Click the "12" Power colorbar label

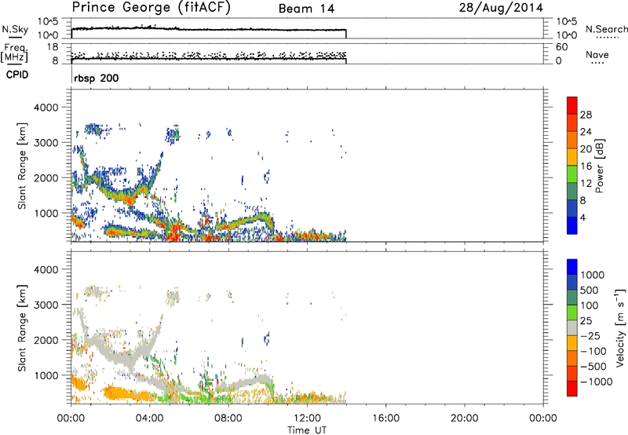click(x=586, y=184)
